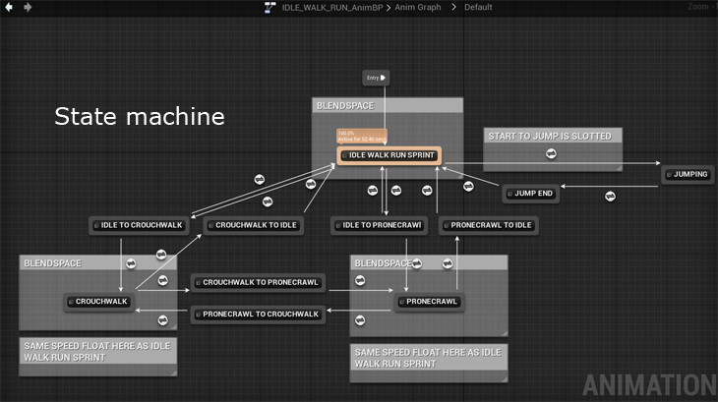Select the CROUCHWALK state node
718x402 pixels.
point(99,302)
